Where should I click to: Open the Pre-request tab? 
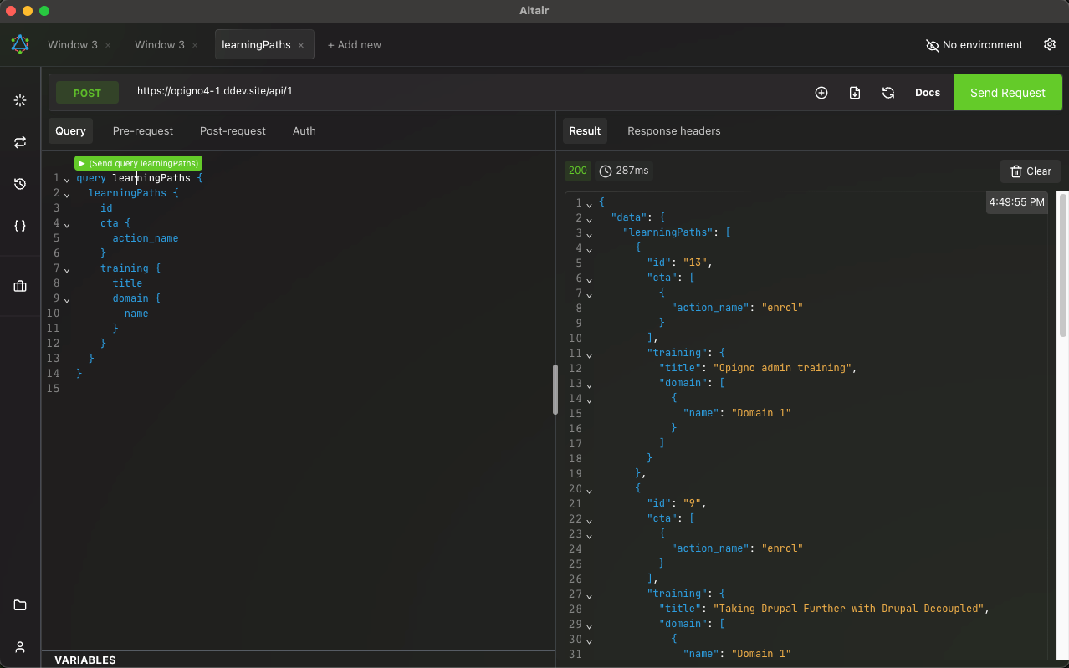143,130
